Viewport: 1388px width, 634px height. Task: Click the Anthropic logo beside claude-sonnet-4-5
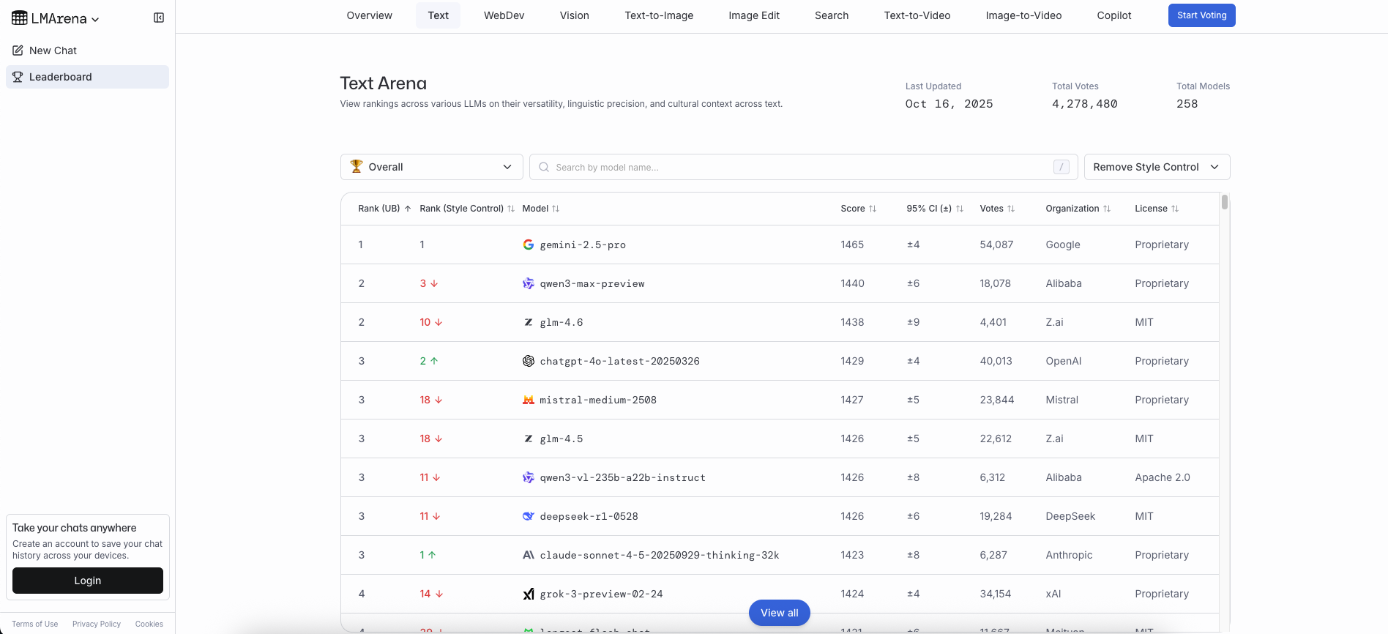pyautogui.click(x=528, y=555)
